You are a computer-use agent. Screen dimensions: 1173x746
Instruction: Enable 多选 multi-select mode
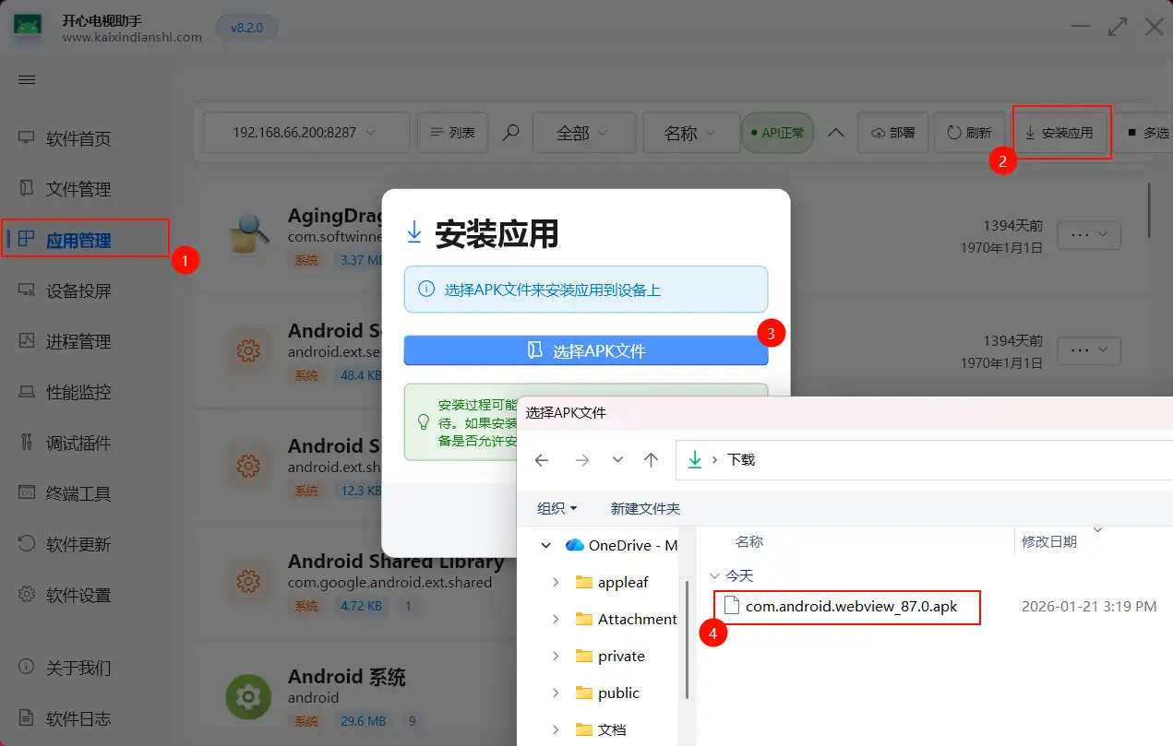(x=1149, y=132)
